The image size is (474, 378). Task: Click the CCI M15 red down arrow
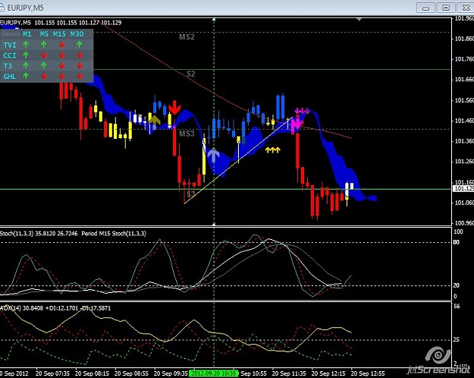point(61,55)
